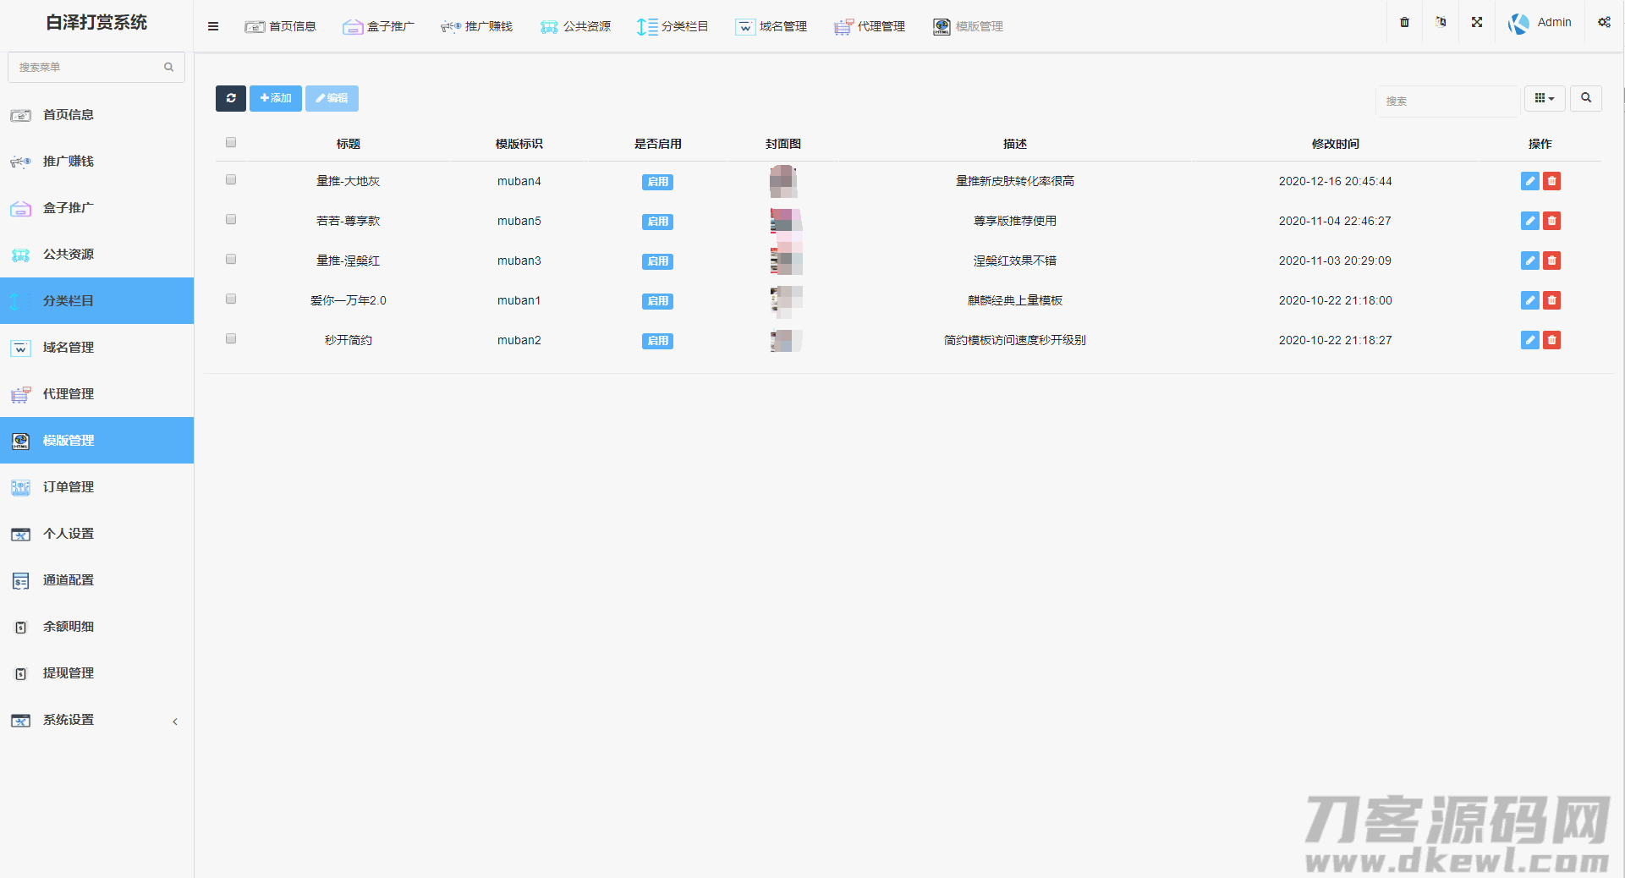This screenshot has height=878, width=1625.
Task: Open the settings gears icon top-right
Action: [1603, 23]
